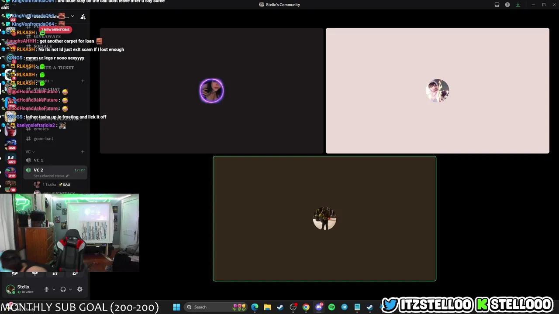This screenshot has height=314, width=559.
Task: Launch Microsoft Edge from taskbar
Action: coord(255,307)
